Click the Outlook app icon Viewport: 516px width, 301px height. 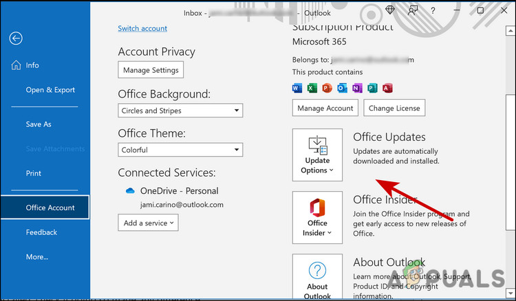[342, 88]
